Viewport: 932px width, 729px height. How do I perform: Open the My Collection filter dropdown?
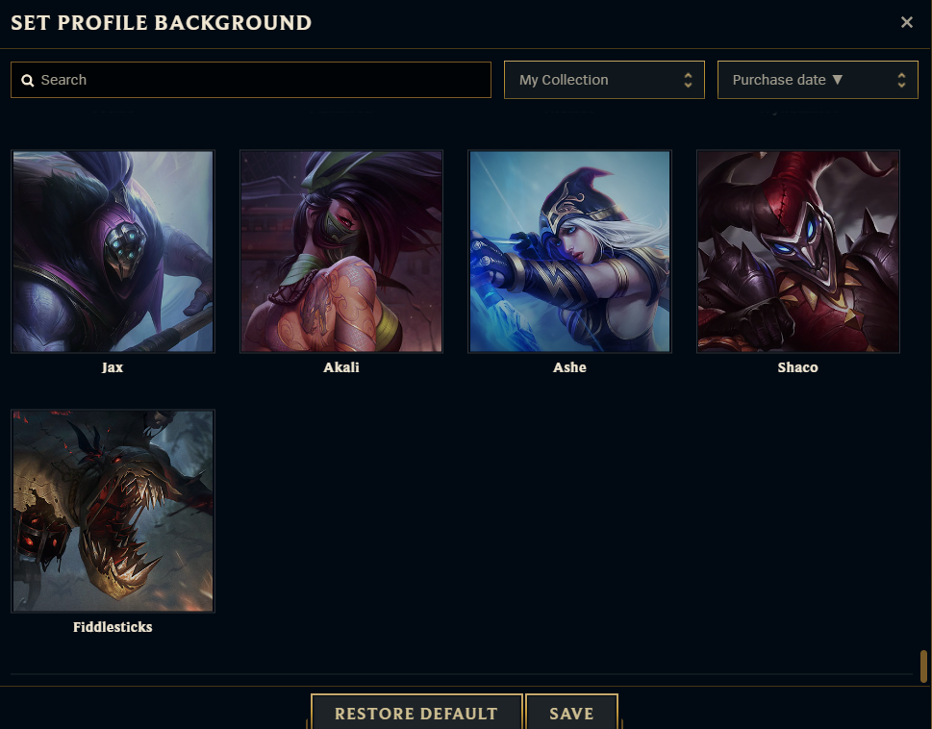(604, 80)
